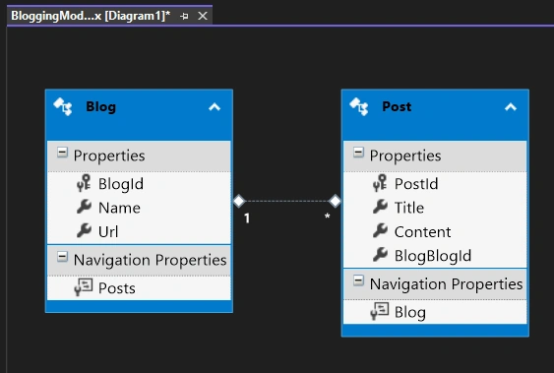554x373 pixels.
Task: Click the Posts navigation property icon
Action: [x=84, y=286]
